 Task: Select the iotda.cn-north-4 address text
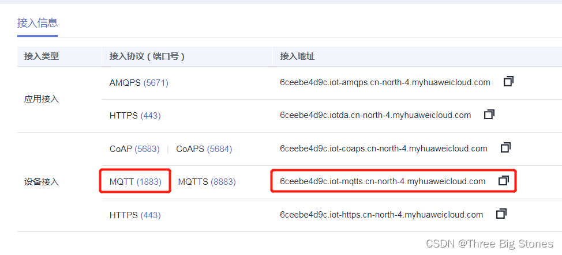coord(375,116)
